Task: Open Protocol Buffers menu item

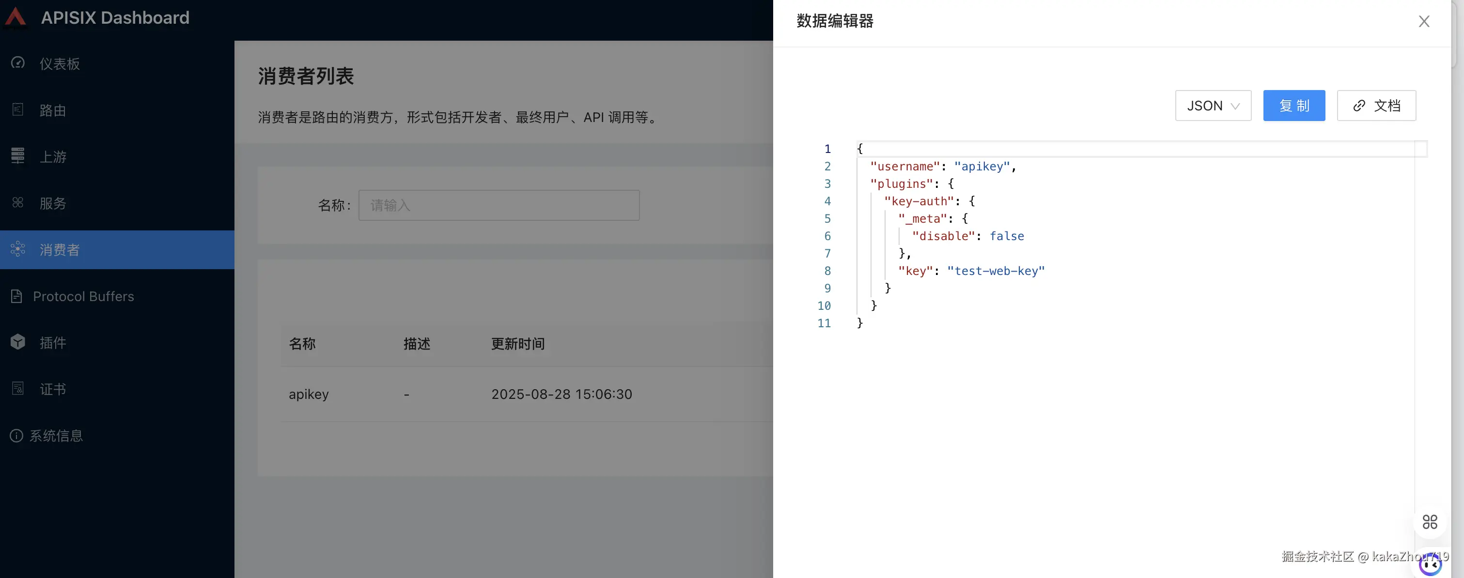Action: tap(117, 296)
